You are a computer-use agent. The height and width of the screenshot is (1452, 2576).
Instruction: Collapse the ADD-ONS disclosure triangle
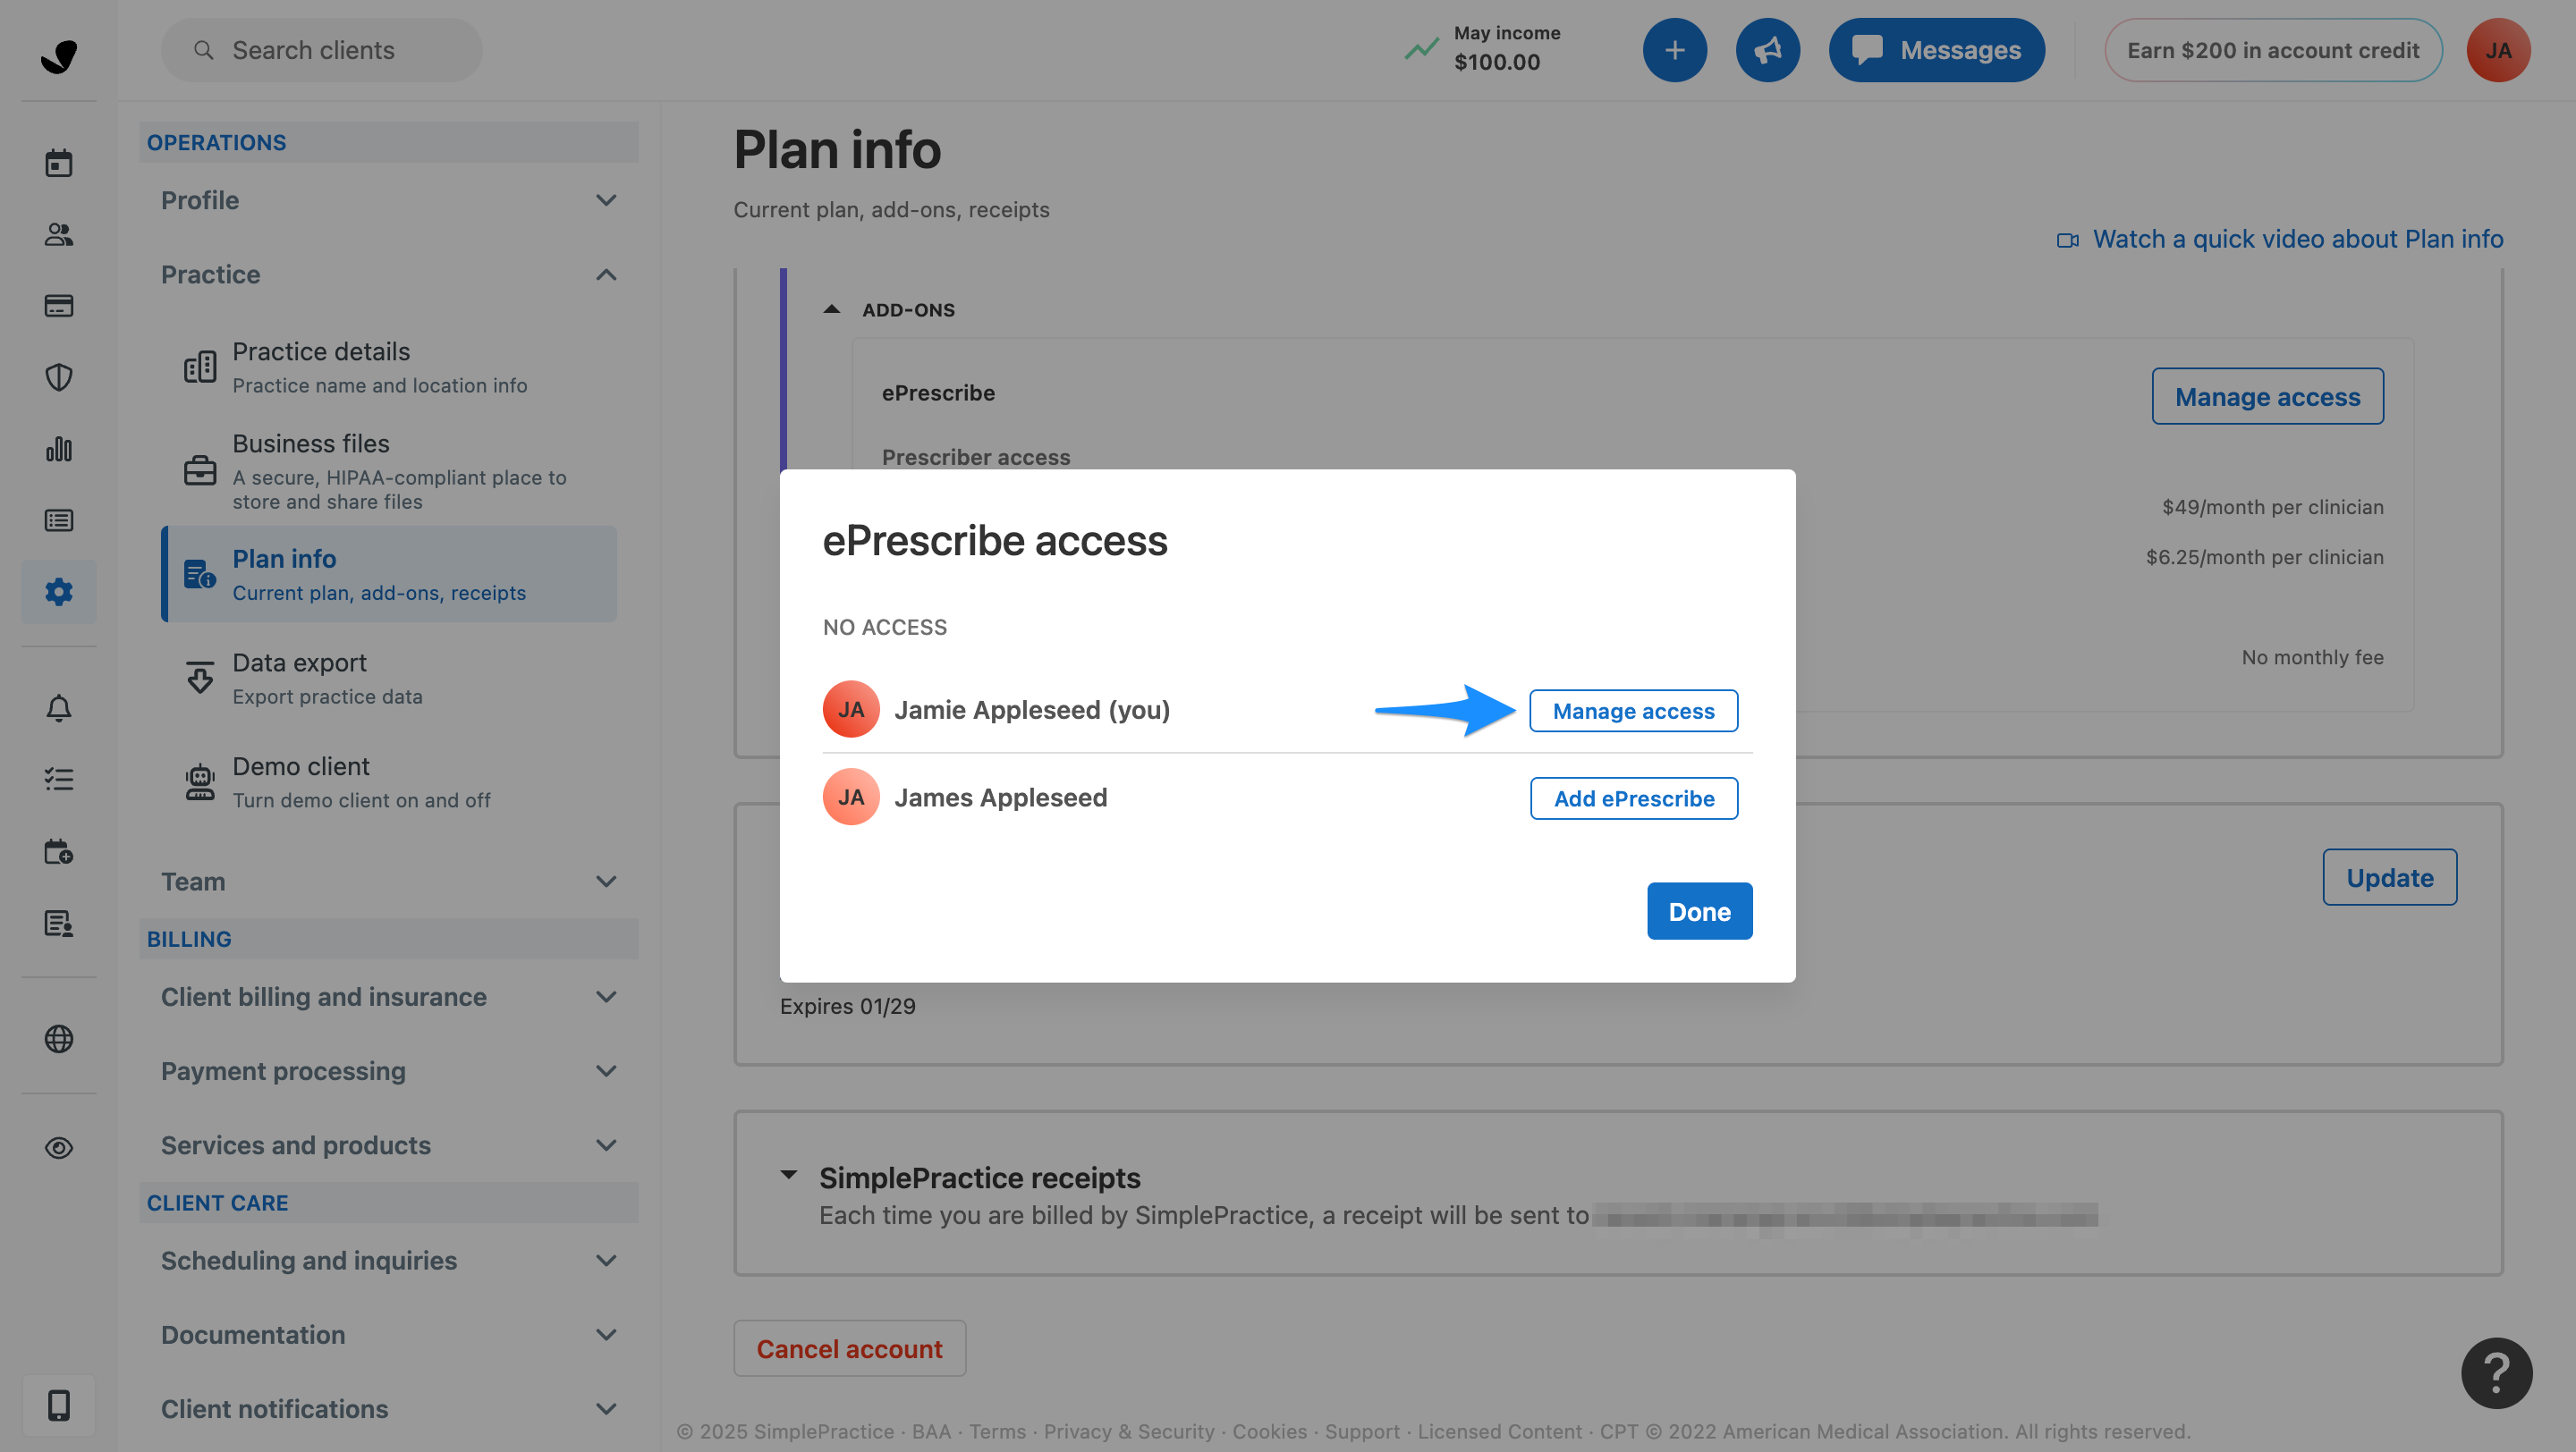click(x=831, y=308)
